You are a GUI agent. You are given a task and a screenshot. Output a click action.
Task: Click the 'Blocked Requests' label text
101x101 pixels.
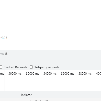click(x=15, y=67)
